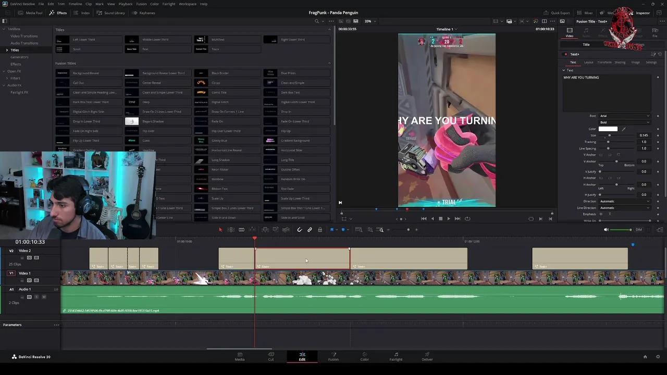
Task: Toggle the Linked Selection chain icon
Action: tap(310, 230)
